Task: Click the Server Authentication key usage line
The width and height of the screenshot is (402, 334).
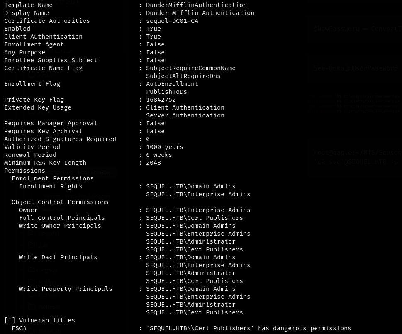Action: (x=185, y=115)
